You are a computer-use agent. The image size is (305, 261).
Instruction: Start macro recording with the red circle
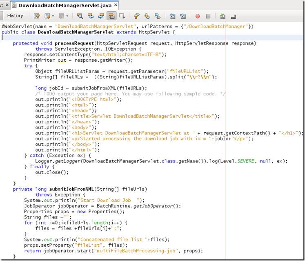(198, 16)
